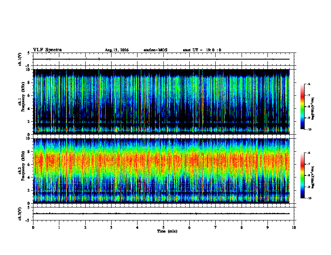
Task: Click time axis tick label '0'
Action: click(33, 227)
